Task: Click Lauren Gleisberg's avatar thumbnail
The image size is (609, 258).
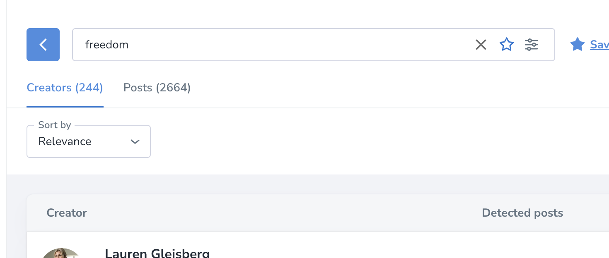Action: tap(61, 253)
